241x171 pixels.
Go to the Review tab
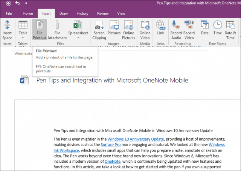click(103, 13)
